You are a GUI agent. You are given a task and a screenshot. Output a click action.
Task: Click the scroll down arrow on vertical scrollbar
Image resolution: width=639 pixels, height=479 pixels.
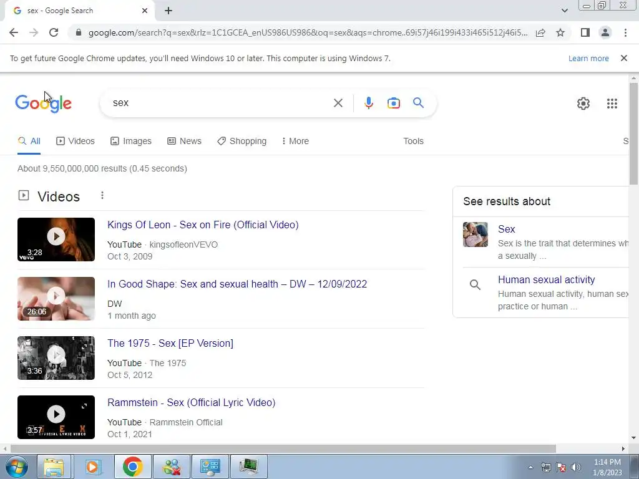[633, 438]
